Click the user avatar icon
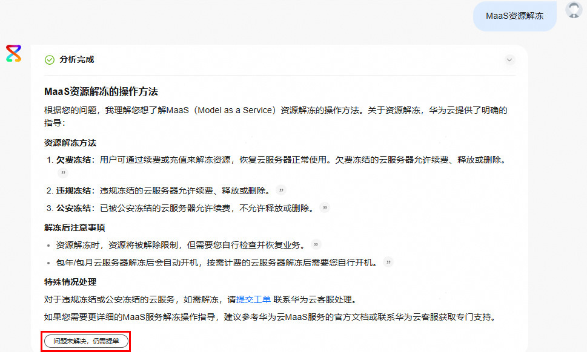This screenshot has height=352, width=587. [x=573, y=10]
